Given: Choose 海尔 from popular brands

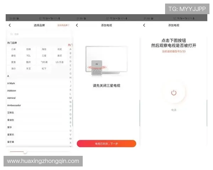Looking at the screenshot, I should (13, 69).
